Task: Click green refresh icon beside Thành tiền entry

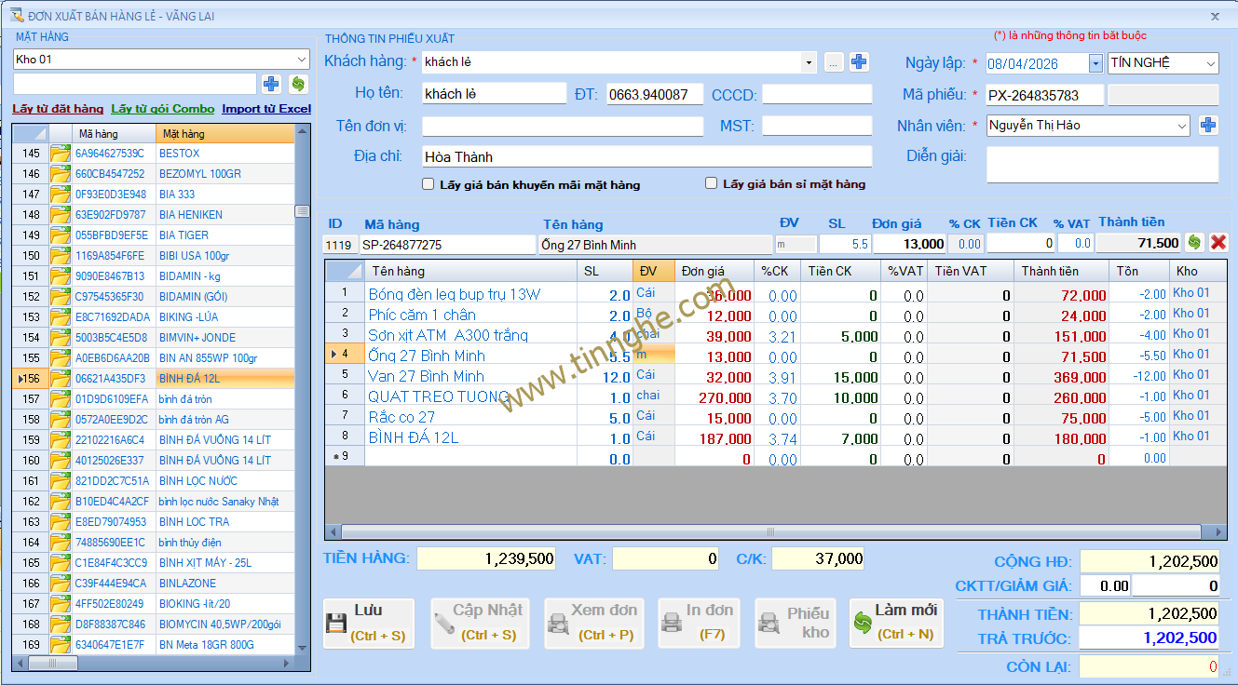Action: tap(1194, 243)
